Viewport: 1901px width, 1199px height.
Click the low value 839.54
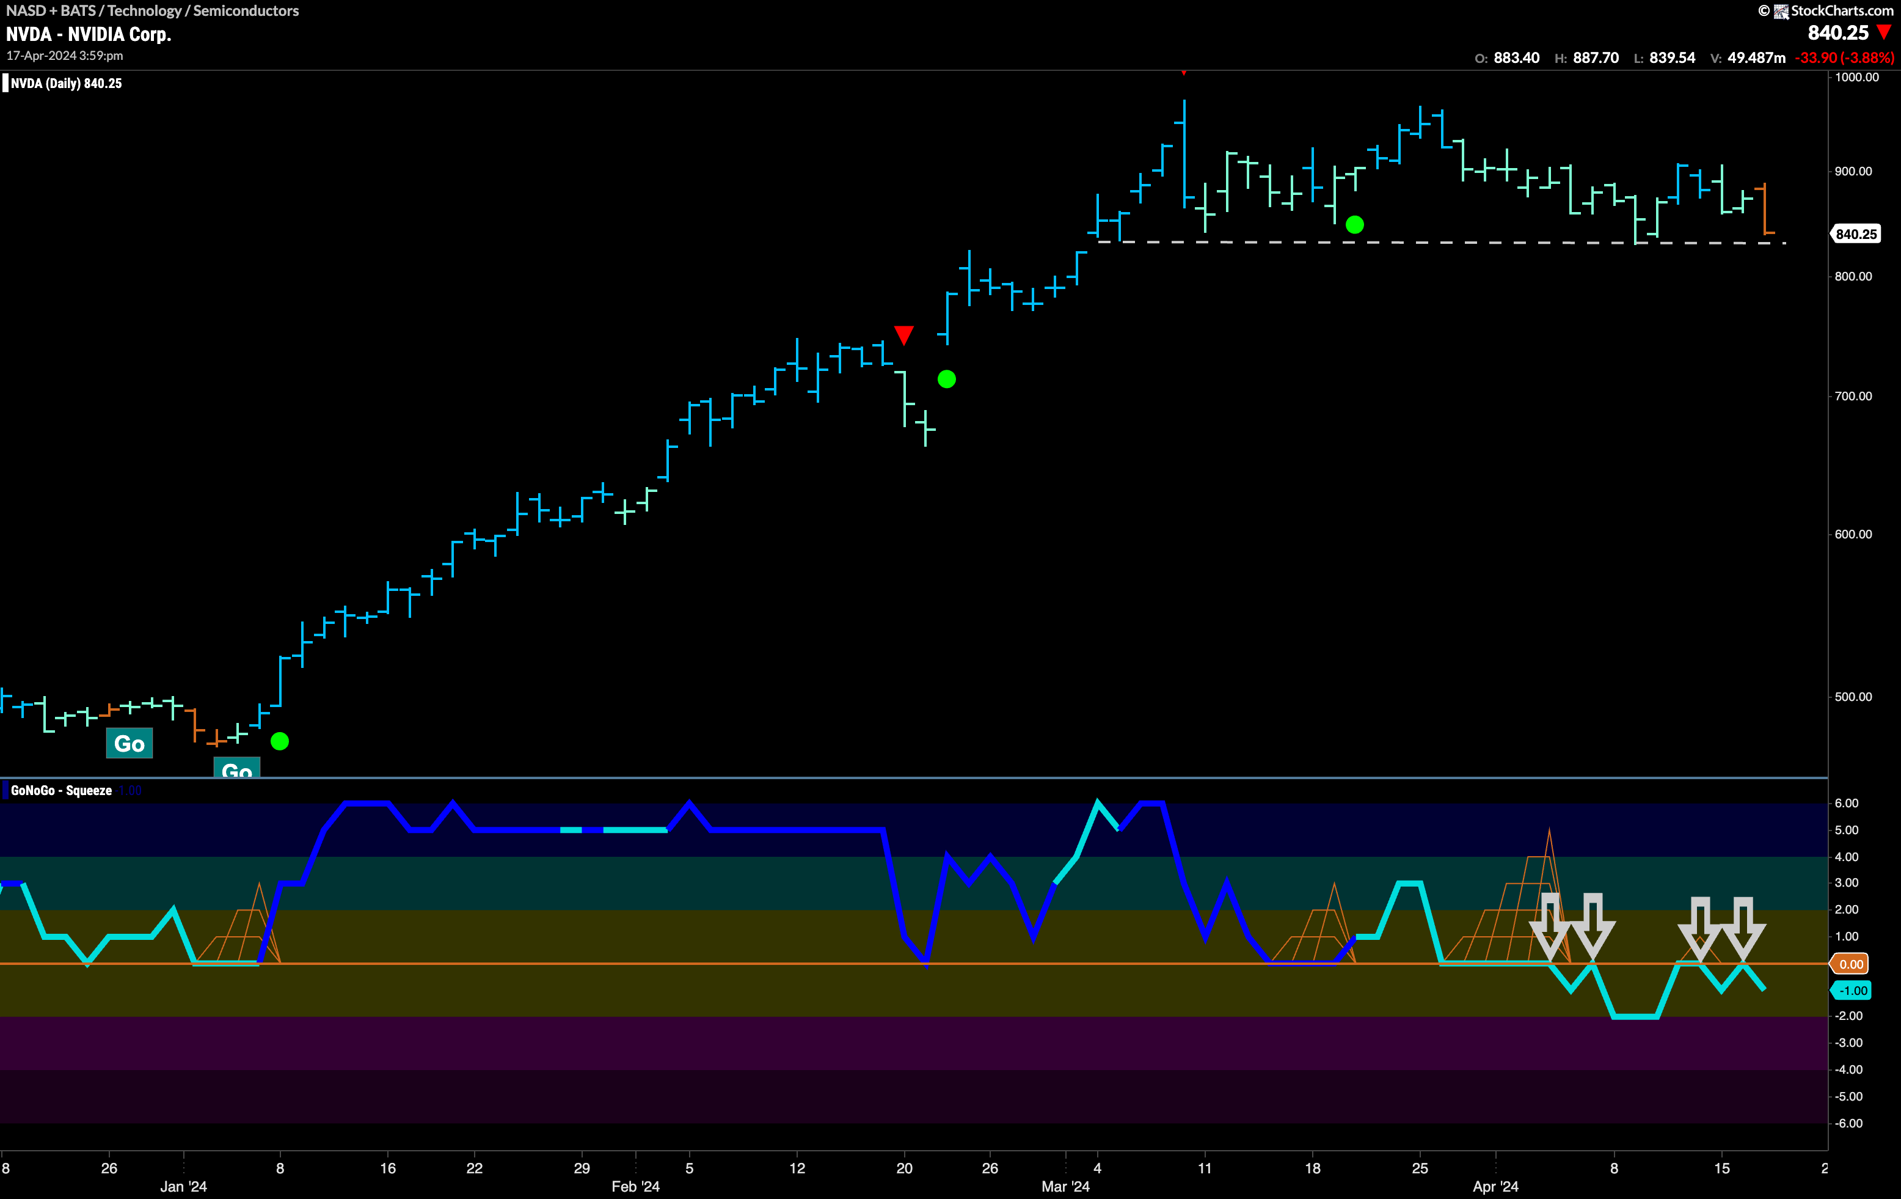coord(1672,57)
